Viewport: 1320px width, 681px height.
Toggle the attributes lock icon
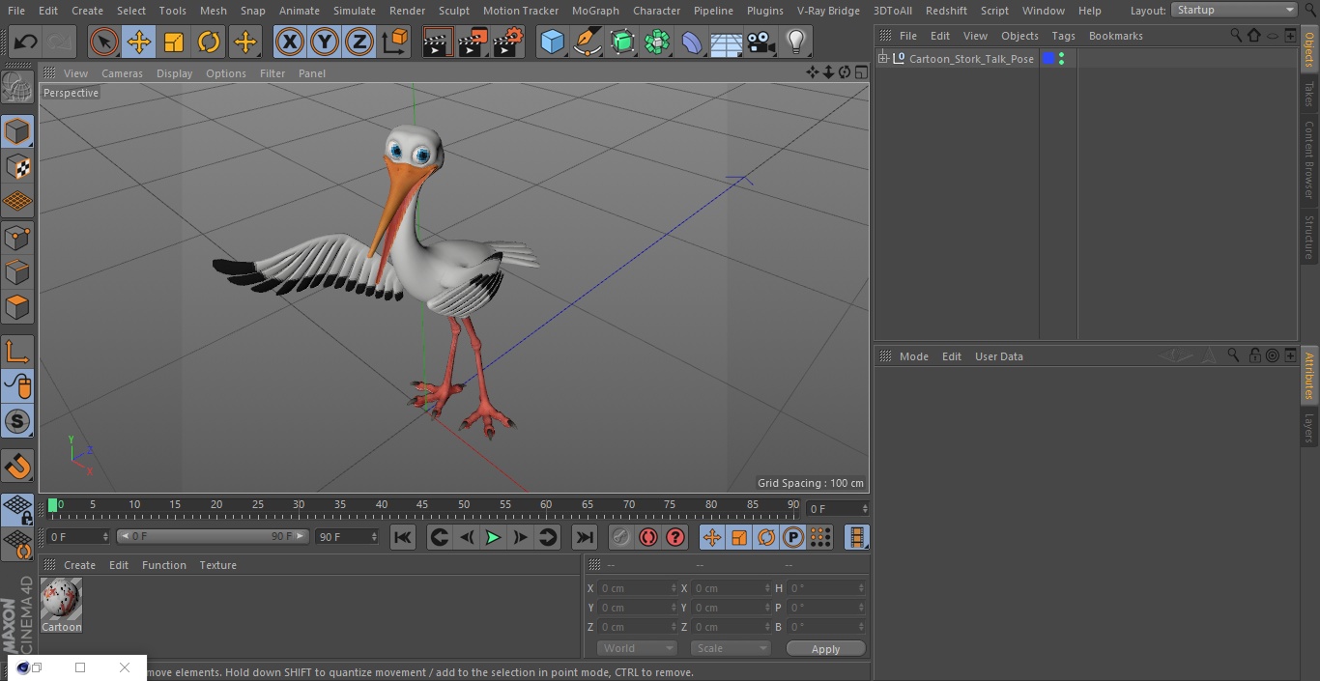pos(1254,355)
